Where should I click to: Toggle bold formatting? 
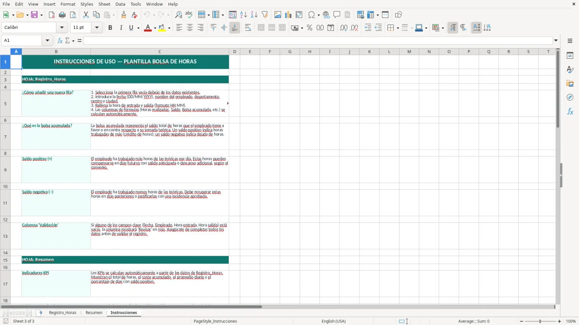(110, 28)
